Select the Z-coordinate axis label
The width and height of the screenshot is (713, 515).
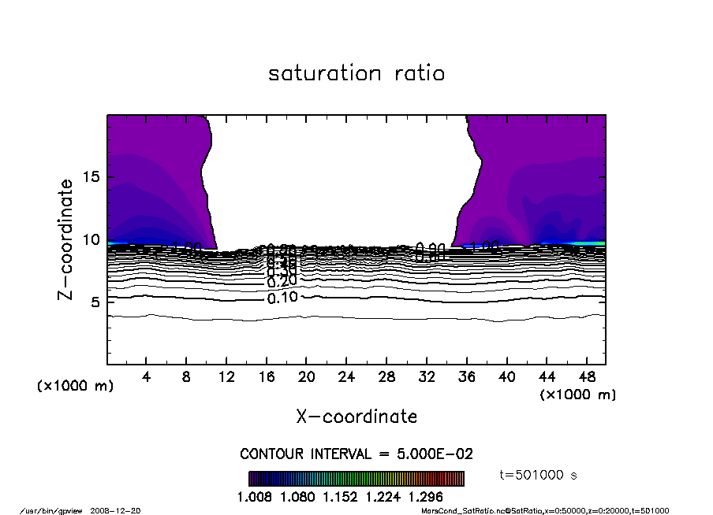coord(66,239)
